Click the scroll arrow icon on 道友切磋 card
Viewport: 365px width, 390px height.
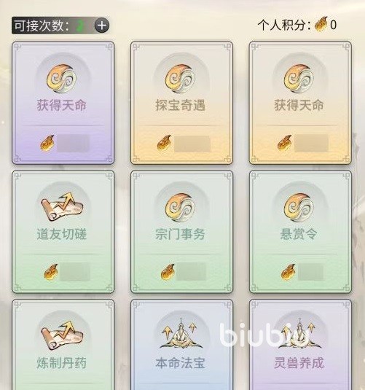(x=62, y=207)
